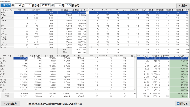Screen dimensions: 190x107
Task: Select the start day field
Action: coord(28,5)
